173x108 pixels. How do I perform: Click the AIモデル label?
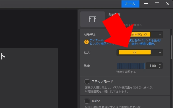90,35
